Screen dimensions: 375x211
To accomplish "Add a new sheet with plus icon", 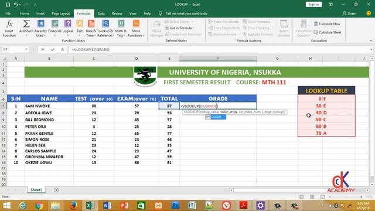I will [x=56, y=190].
